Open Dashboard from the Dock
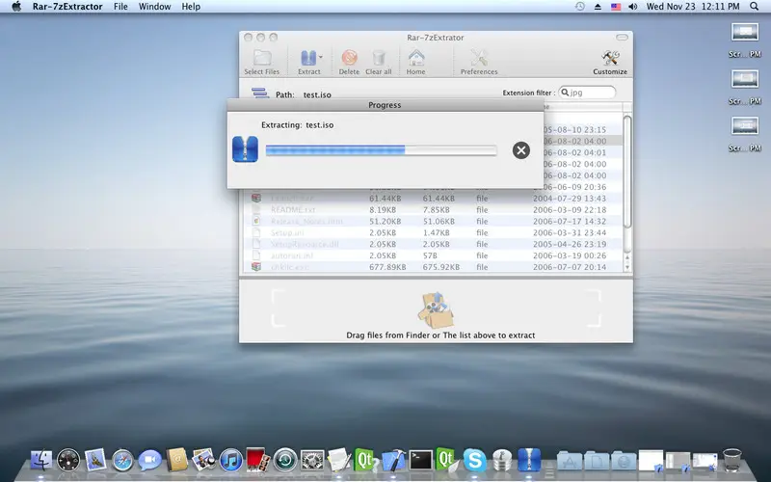This screenshot has height=482, width=771. point(68,461)
